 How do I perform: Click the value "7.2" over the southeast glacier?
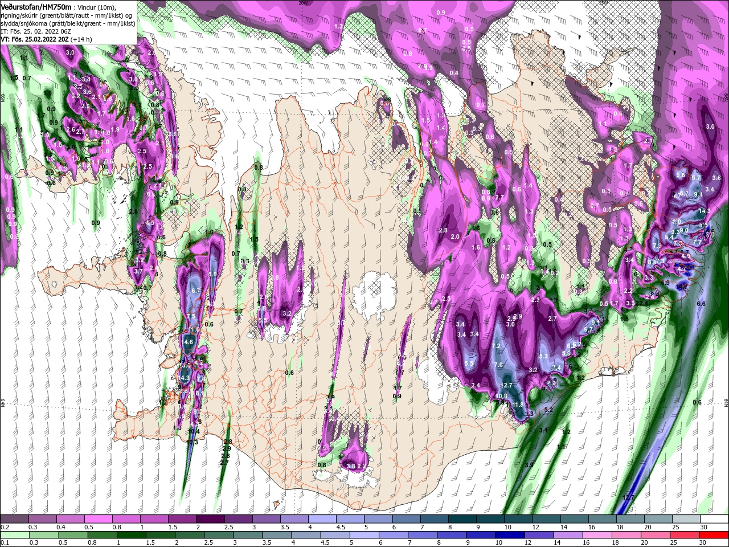click(x=495, y=346)
